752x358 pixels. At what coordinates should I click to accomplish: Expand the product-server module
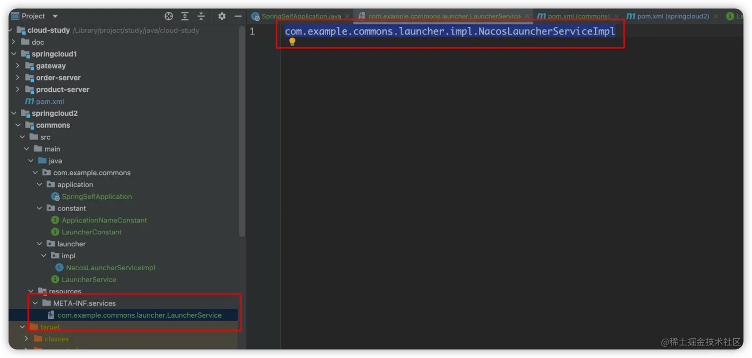[x=18, y=90]
